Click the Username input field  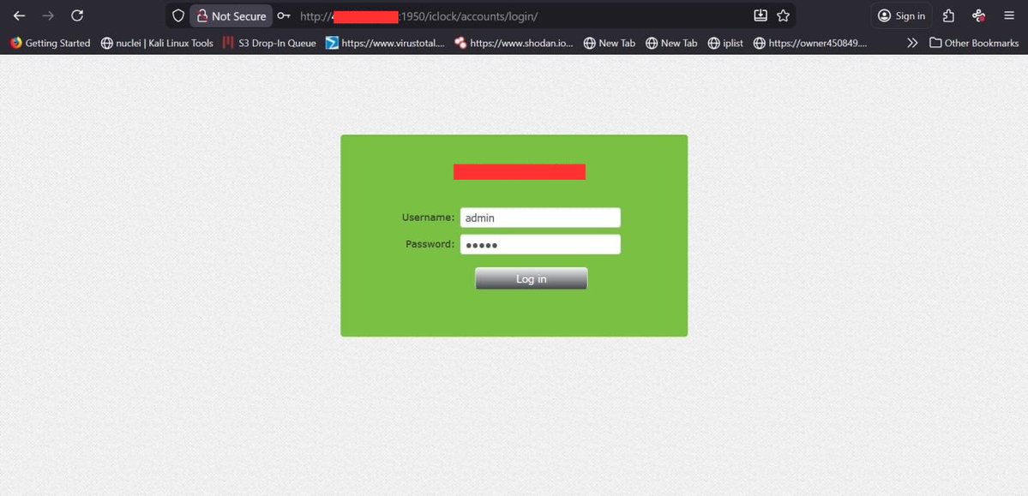[x=540, y=218]
